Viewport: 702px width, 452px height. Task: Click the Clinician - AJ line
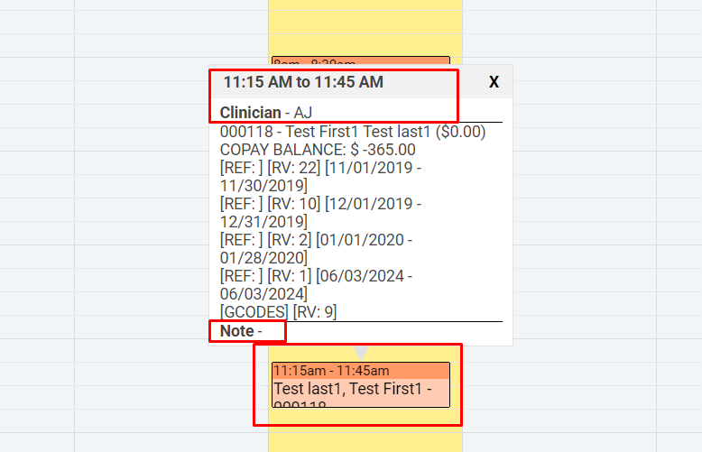click(266, 113)
